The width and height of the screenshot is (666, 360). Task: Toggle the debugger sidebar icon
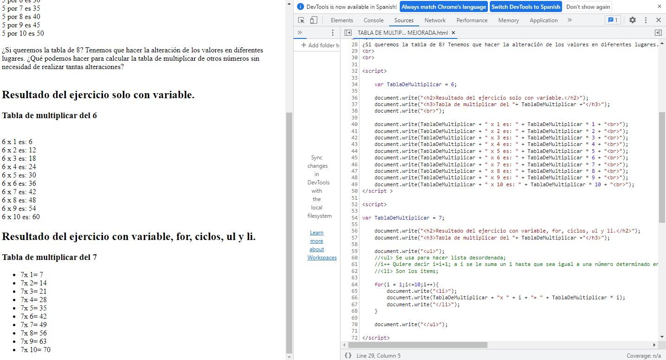[x=658, y=32]
